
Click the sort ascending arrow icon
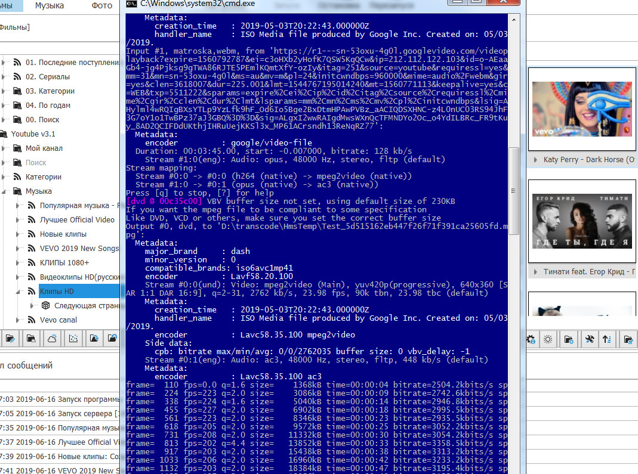click(x=607, y=339)
